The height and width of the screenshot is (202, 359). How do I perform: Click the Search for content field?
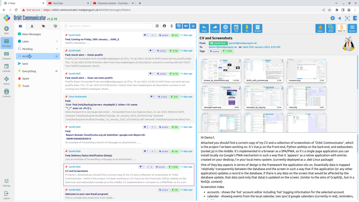pos(108,26)
